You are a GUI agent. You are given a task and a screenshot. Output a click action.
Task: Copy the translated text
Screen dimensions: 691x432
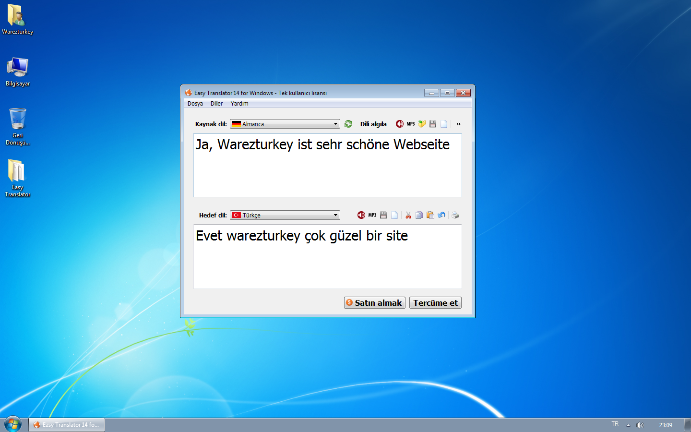point(419,215)
